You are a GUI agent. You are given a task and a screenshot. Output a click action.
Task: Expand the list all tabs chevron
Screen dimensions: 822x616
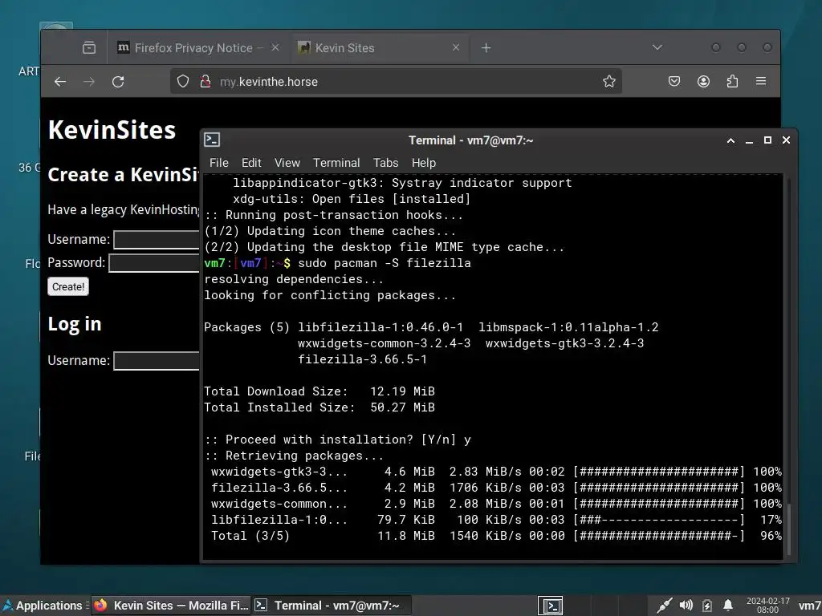coord(657,47)
